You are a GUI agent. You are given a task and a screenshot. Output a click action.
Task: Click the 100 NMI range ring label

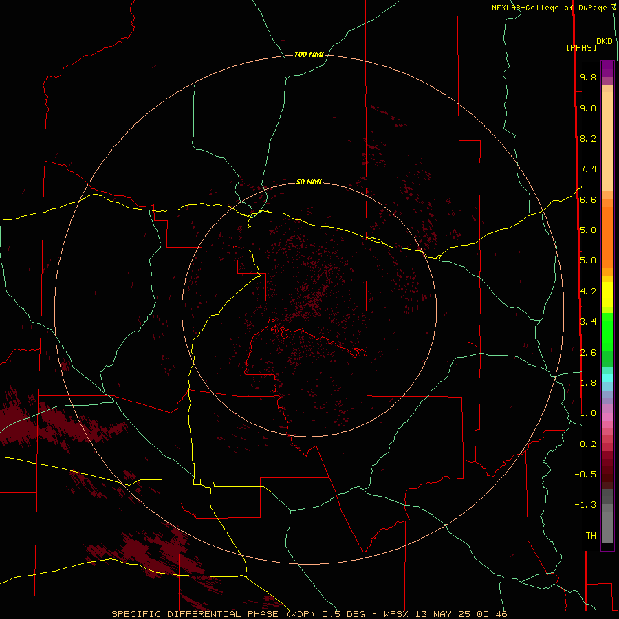point(309,54)
